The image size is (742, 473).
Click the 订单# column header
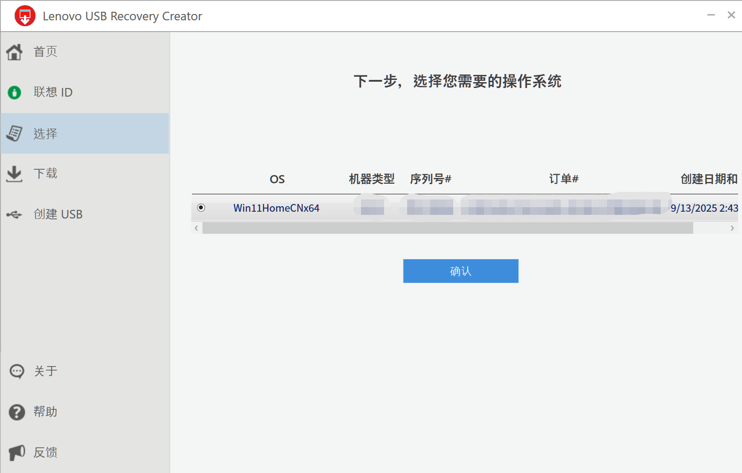point(564,179)
